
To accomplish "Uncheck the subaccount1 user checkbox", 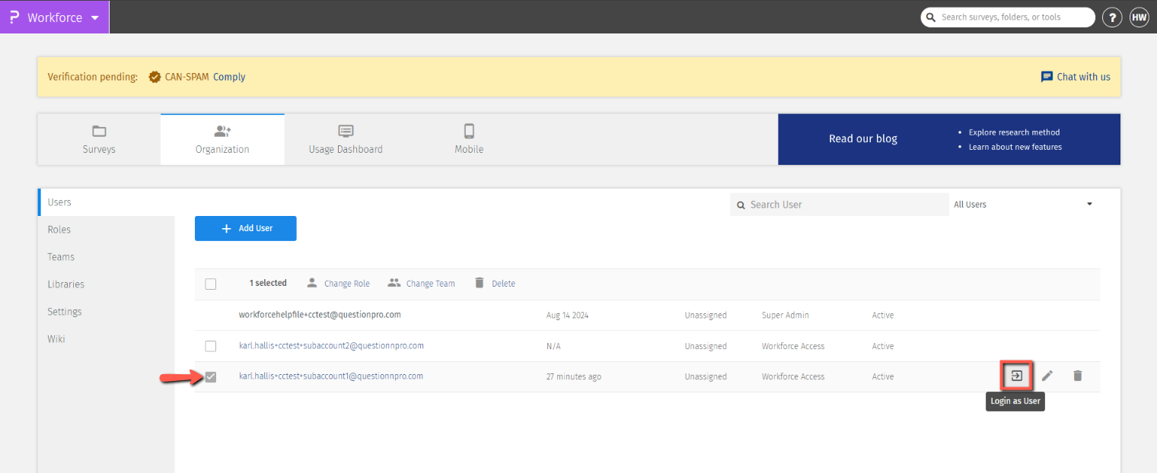I will tap(211, 376).
